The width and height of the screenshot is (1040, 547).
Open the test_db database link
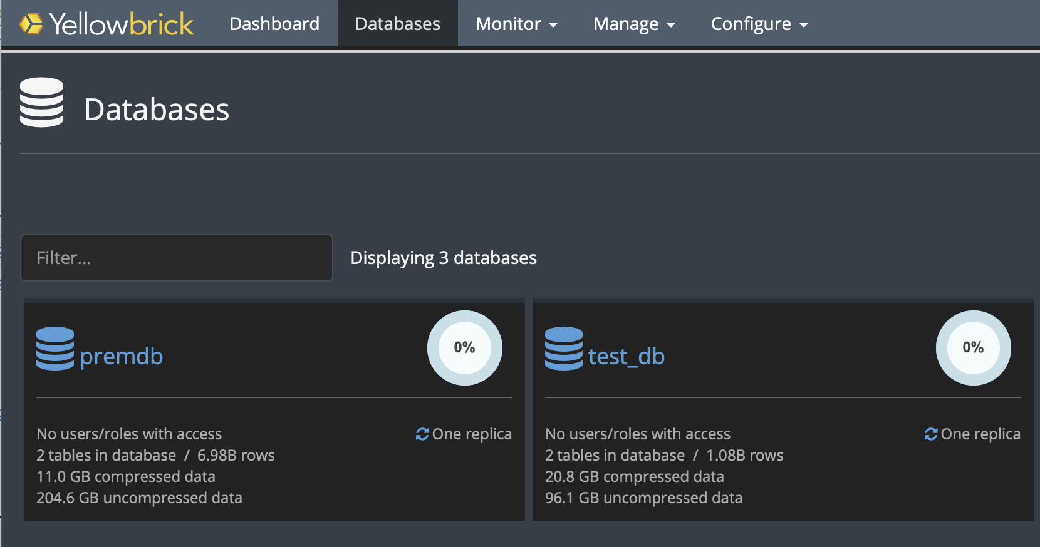tap(627, 356)
